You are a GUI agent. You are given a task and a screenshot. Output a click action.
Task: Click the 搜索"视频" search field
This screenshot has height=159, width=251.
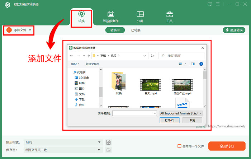click(181, 56)
